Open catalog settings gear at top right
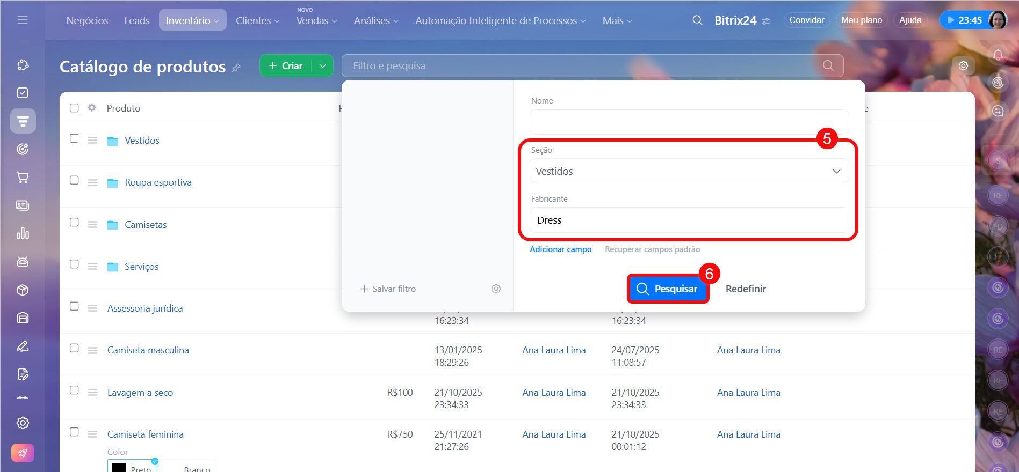1019x472 pixels. click(x=963, y=66)
